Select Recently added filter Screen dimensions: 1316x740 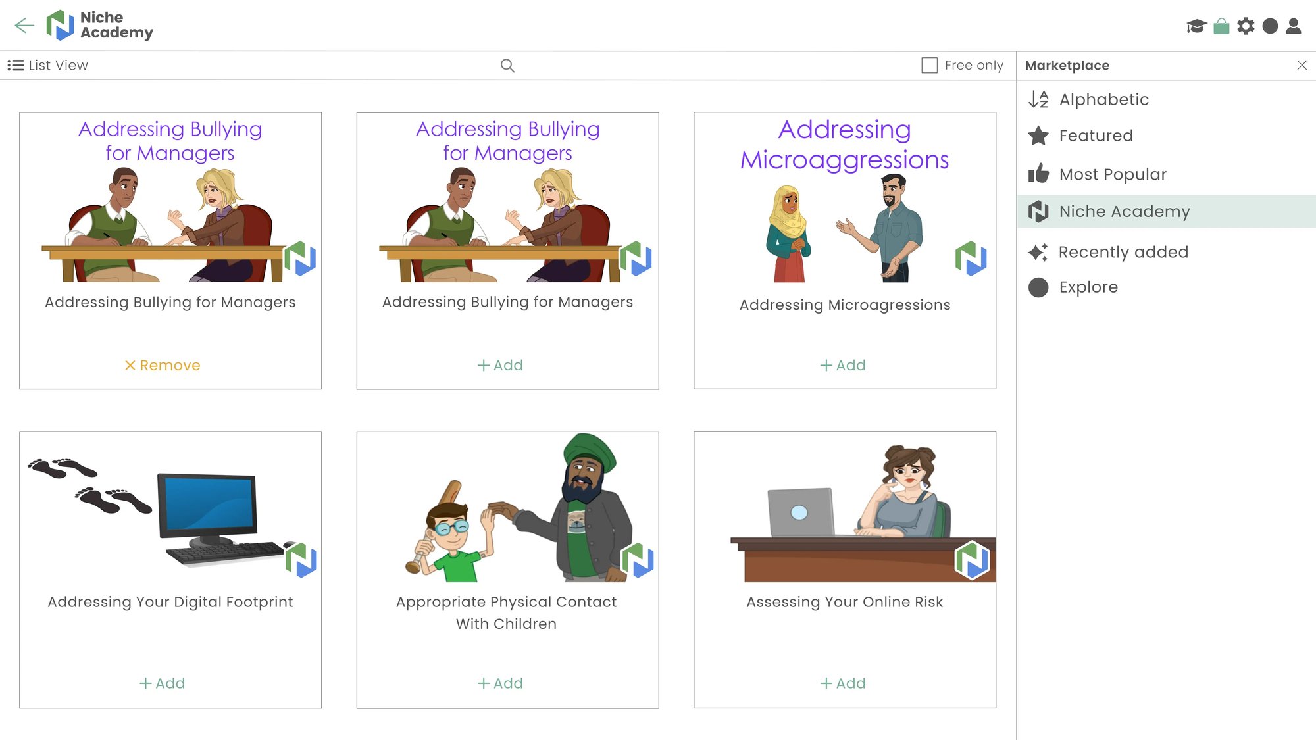coord(1125,252)
